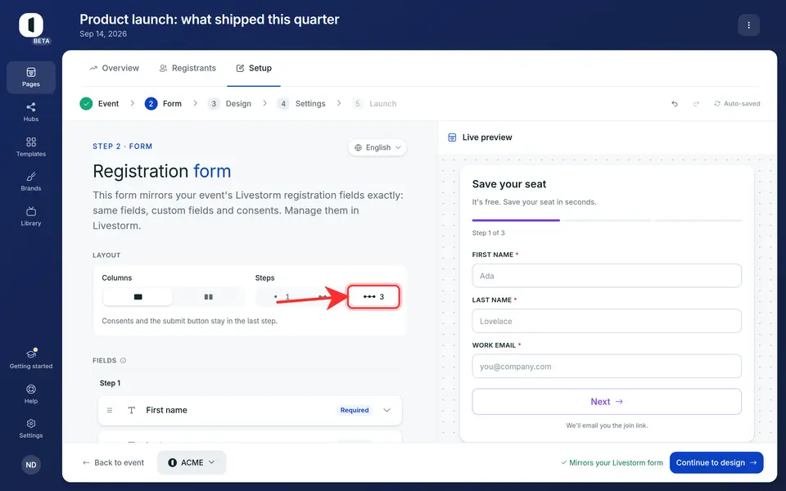Click the redo arrow

click(x=696, y=104)
